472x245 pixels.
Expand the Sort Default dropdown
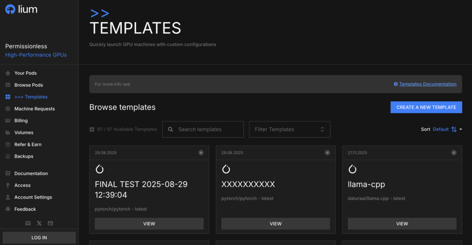click(x=440, y=130)
